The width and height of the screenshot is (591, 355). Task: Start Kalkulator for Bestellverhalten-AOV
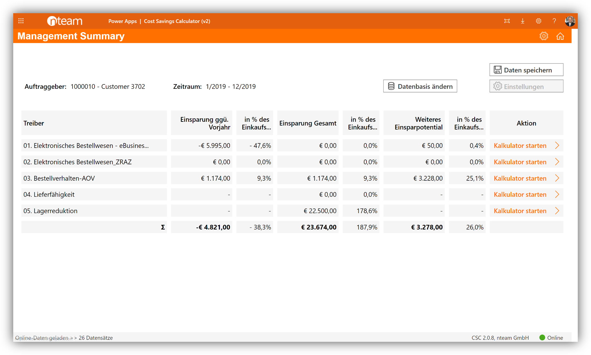tap(520, 178)
